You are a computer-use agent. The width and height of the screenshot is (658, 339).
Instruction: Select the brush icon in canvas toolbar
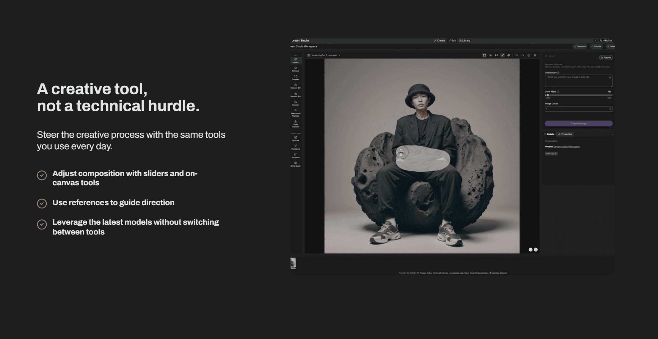coord(502,55)
